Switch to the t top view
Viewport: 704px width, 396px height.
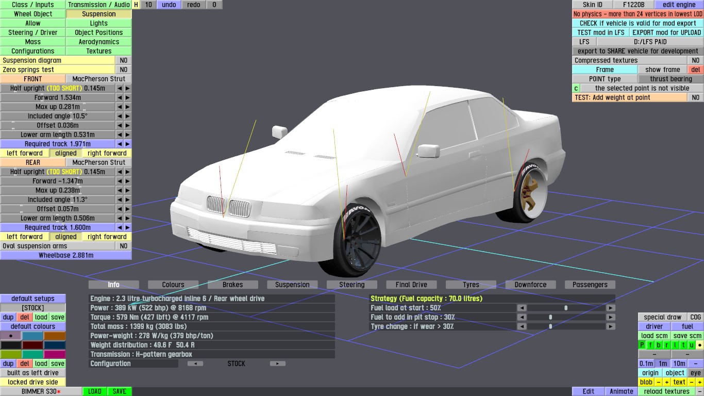tap(683, 345)
